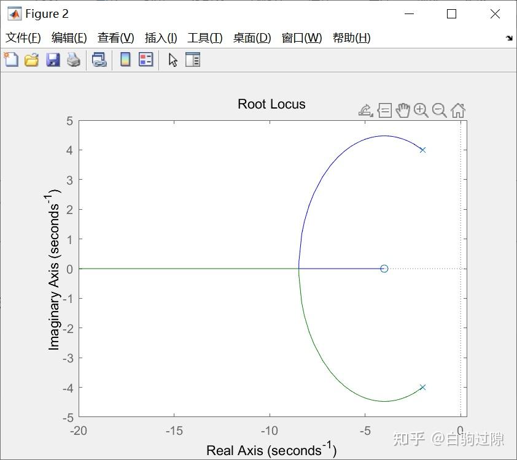Insert a colorbar from the toolbar
Image resolution: width=517 pixels, height=460 pixels.
125,59
